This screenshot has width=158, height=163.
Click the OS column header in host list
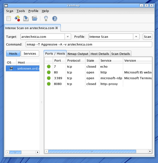(11, 62)
